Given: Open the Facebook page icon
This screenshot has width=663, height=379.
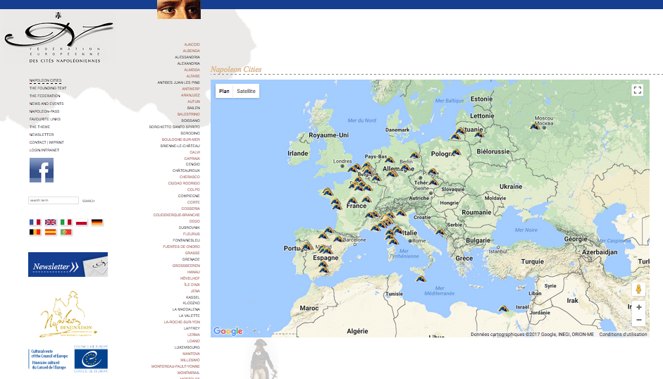Looking at the screenshot, I should [x=41, y=170].
